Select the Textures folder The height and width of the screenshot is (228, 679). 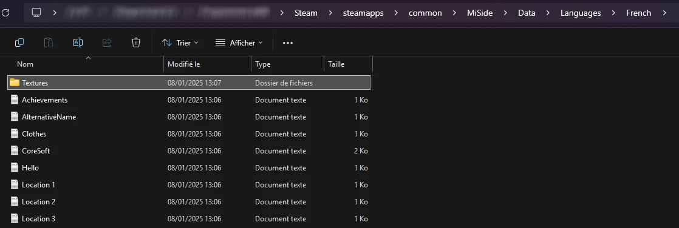[x=189, y=82]
